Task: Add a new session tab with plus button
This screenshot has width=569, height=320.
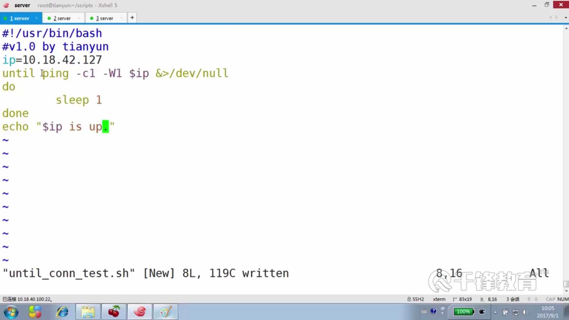Action: [132, 18]
